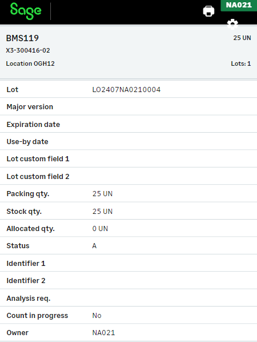The width and height of the screenshot is (257, 342).
Task: Select the BMS119 product header
Action: point(22,38)
